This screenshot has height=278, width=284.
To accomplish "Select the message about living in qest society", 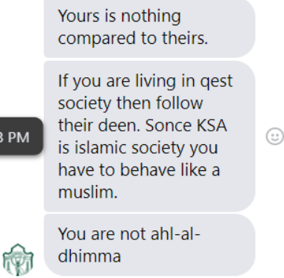I will [x=150, y=136].
